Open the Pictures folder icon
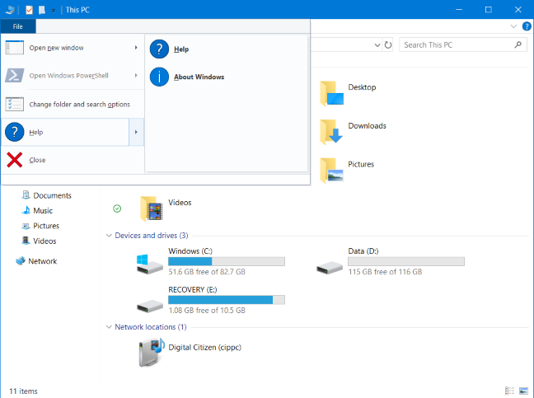 click(x=332, y=171)
